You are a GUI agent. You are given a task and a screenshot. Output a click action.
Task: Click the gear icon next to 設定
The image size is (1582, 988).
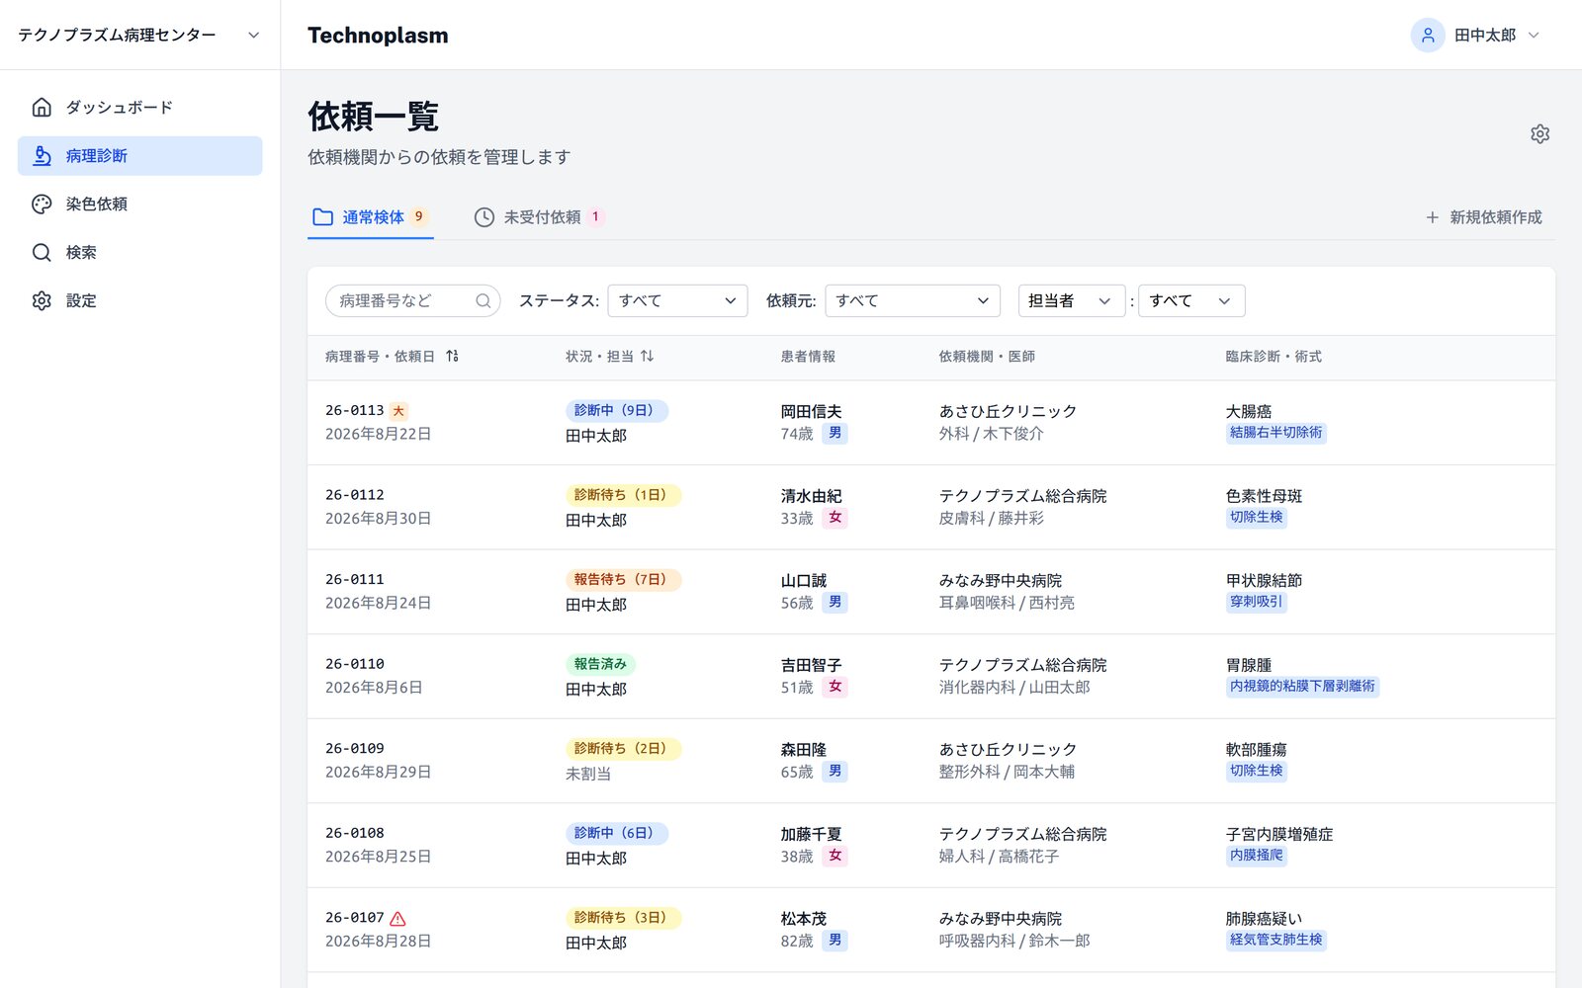pos(42,300)
